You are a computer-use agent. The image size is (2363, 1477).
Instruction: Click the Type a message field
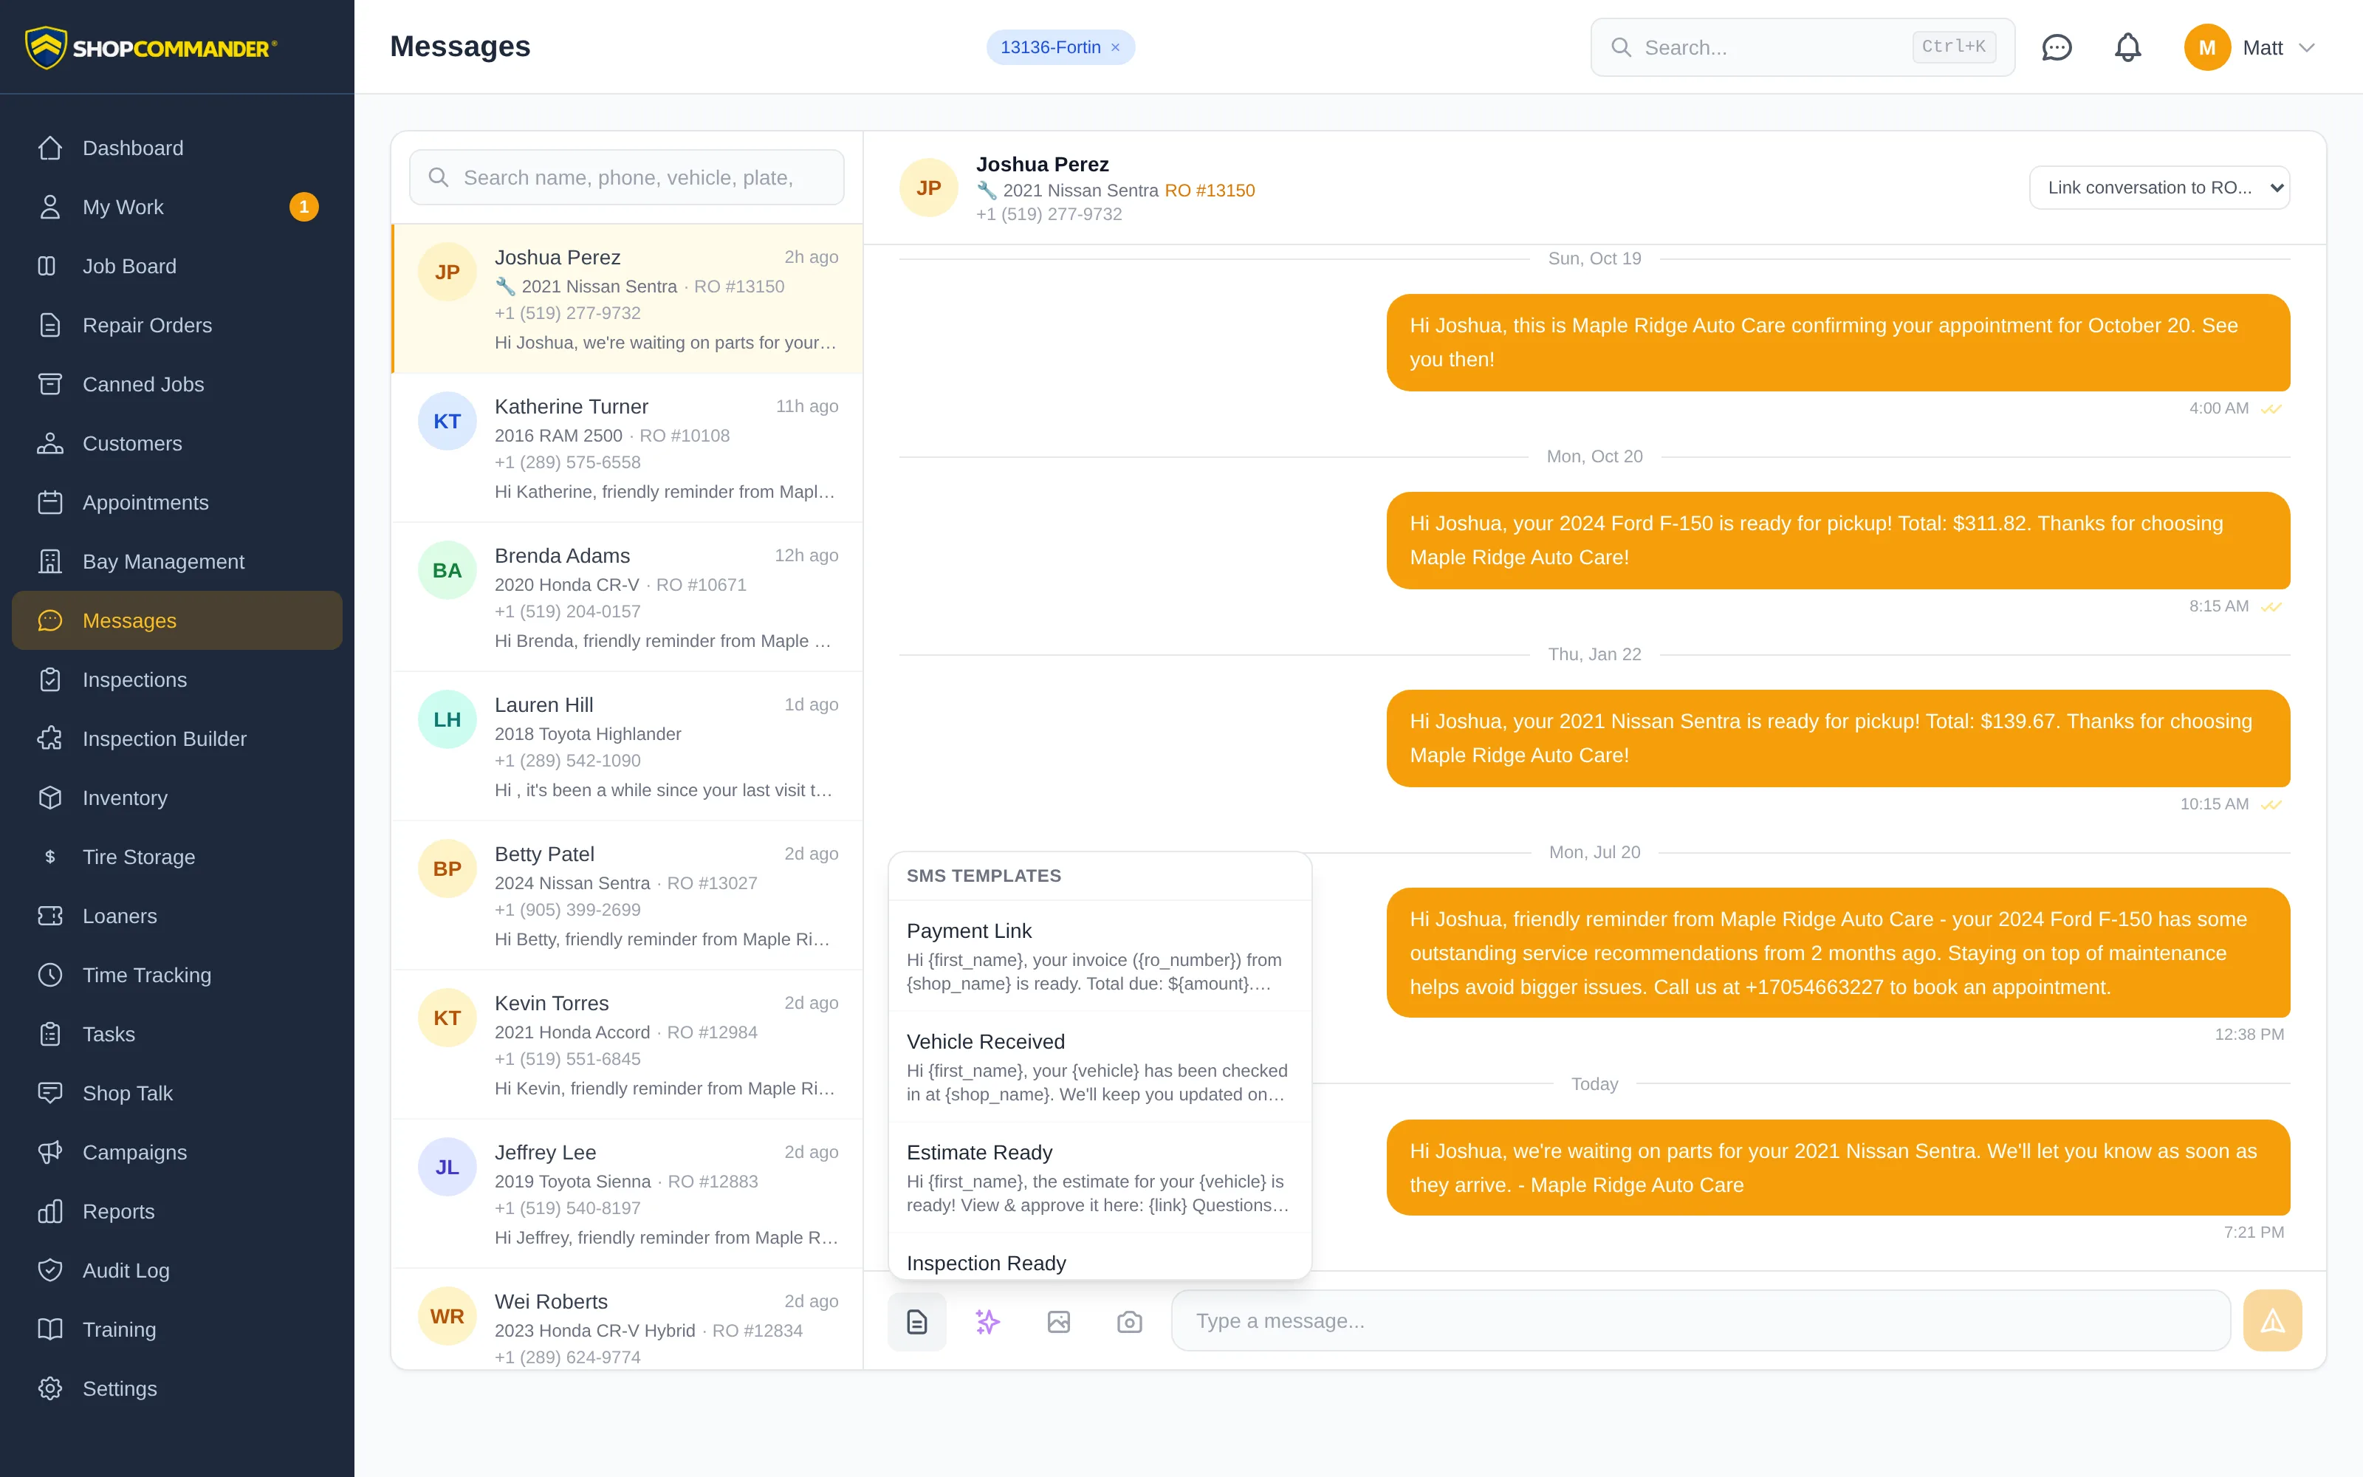coord(1700,1320)
